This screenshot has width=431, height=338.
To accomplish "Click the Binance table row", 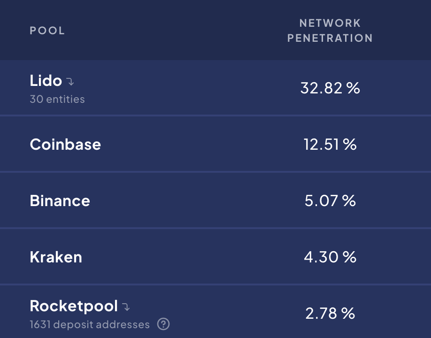I will tap(215, 200).
